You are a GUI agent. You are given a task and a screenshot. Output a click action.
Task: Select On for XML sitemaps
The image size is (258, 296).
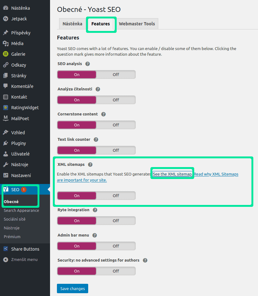click(77, 196)
